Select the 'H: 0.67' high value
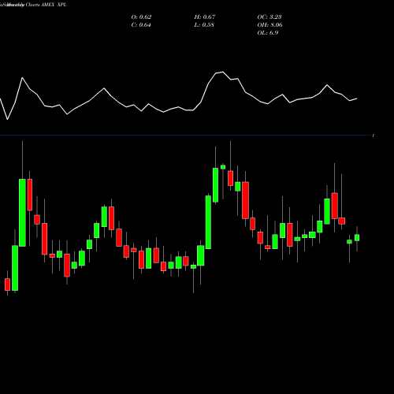The width and height of the screenshot is (394, 394). tap(205, 17)
